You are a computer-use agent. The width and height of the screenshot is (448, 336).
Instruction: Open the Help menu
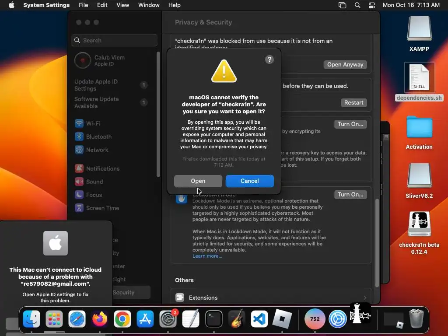click(x=174, y=5)
